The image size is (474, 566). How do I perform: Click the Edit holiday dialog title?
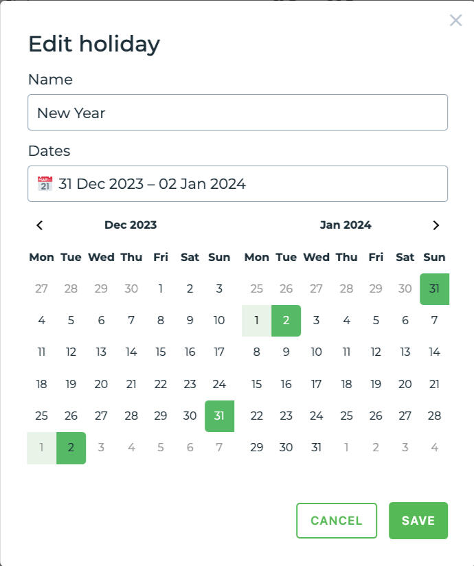[x=93, y=44]
